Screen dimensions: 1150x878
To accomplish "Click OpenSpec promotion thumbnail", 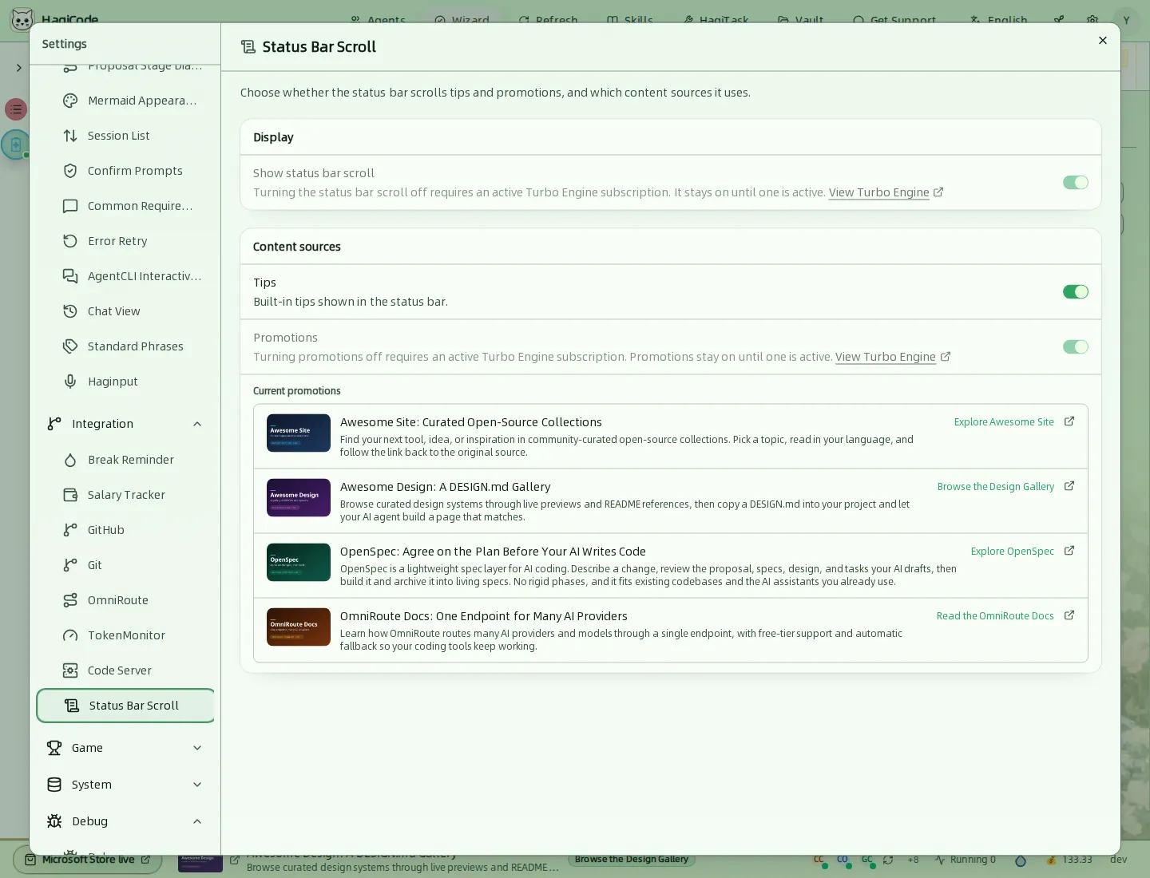I will (x=299, y=563).
